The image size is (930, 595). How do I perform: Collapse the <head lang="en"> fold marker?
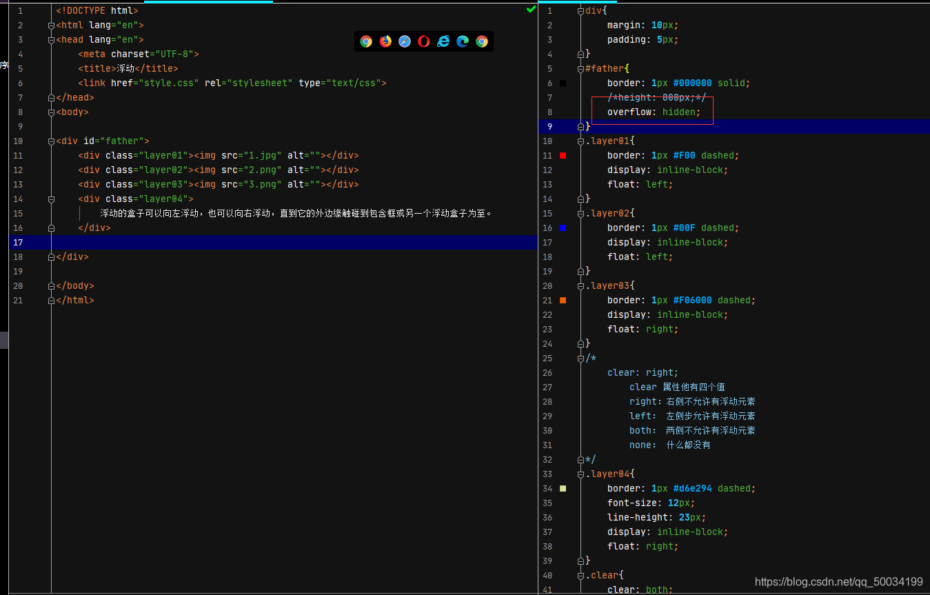[52, 40]
